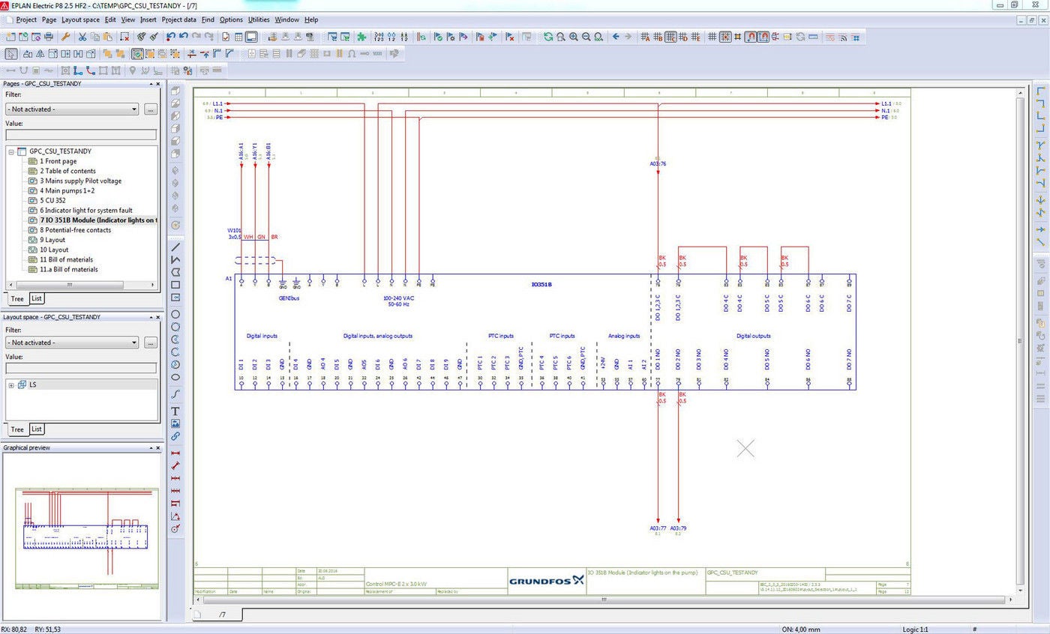Click the Zoom 100% icon
The height and width of the screenshot is (634, 1050).
[x=598, y=36]
